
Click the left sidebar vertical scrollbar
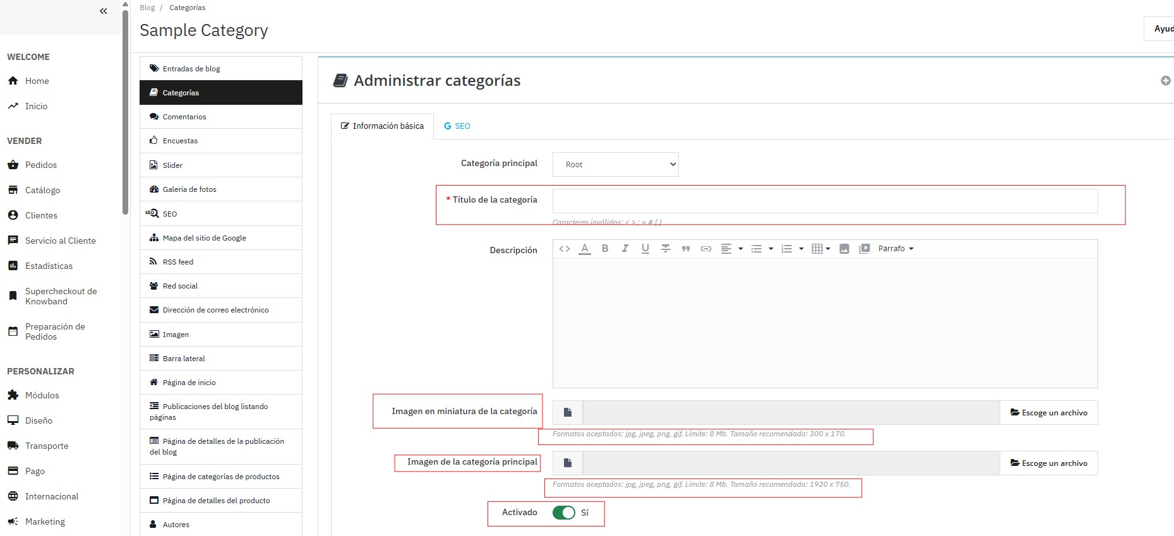[125, 112]
